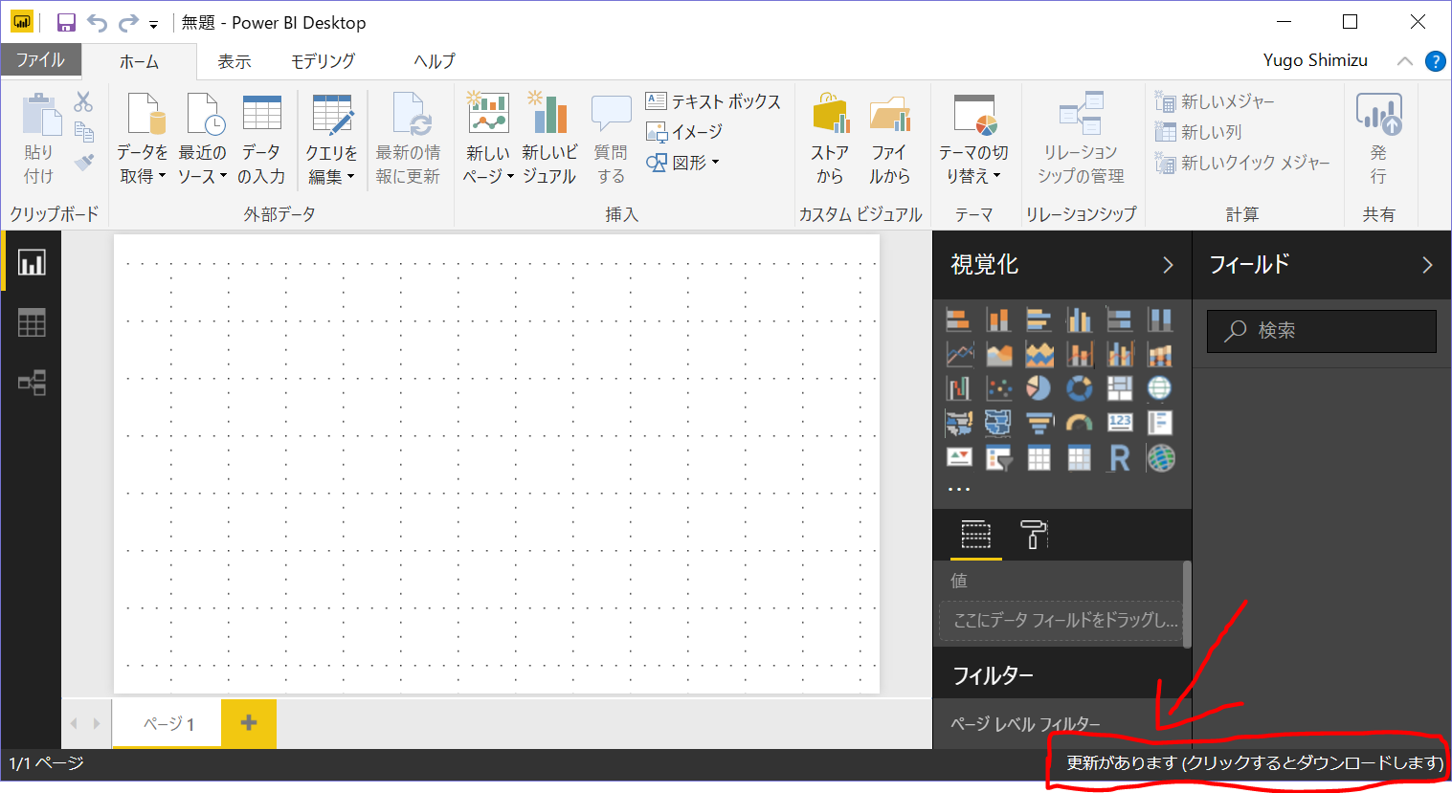1452x793 pixels.
Task: Select the funnel chart visual
Action: pyautogui.click(x=1039, y=423)
